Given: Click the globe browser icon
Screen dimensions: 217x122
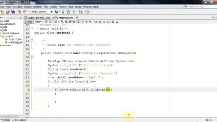Looking at the screenshot, I should tap(56, 12).
